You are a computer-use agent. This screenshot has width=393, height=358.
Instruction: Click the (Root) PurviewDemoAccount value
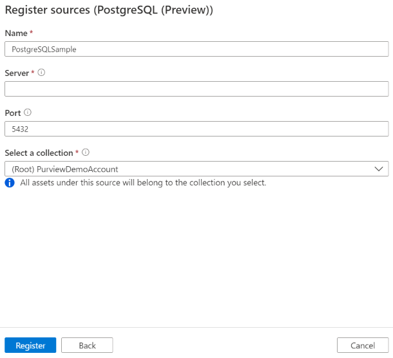pyautogui.click(x=65, y=169)
